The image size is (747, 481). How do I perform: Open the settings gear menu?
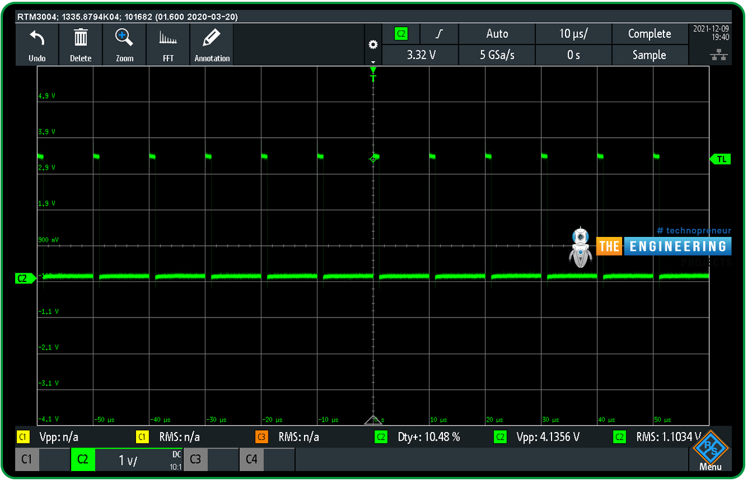tap(373, 44)
